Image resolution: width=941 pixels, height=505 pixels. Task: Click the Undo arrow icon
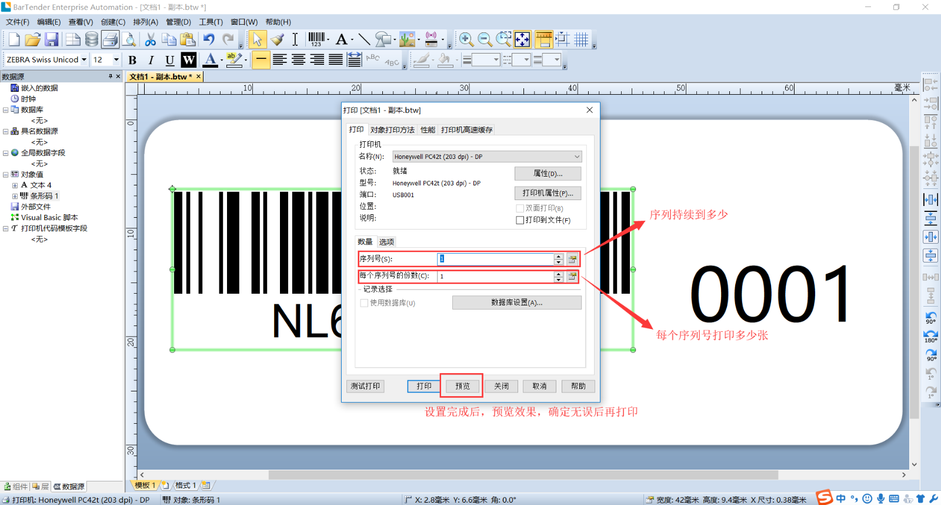(209, 39)
